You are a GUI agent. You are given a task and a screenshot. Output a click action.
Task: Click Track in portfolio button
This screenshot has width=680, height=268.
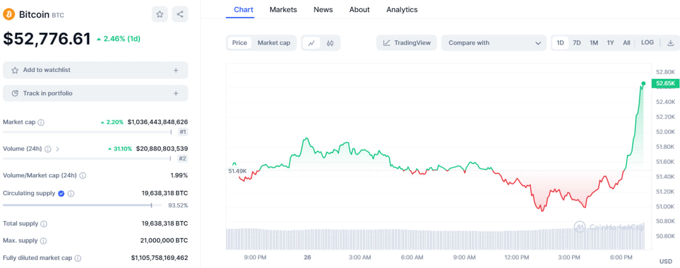point(95,93)
